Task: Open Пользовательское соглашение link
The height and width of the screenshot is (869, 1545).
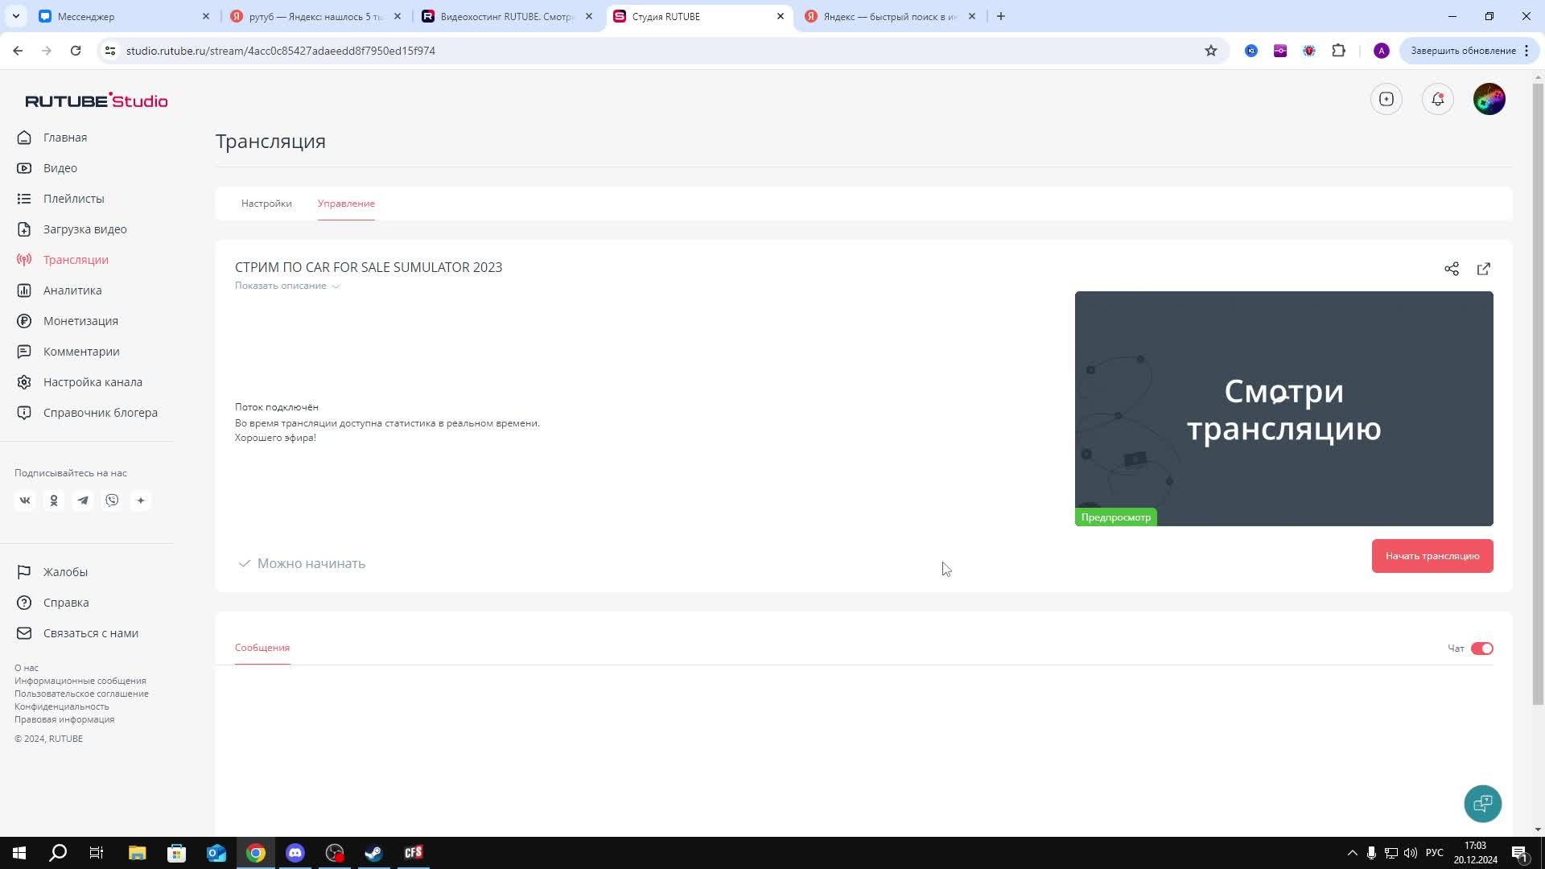Action: (x=81, y=694)
